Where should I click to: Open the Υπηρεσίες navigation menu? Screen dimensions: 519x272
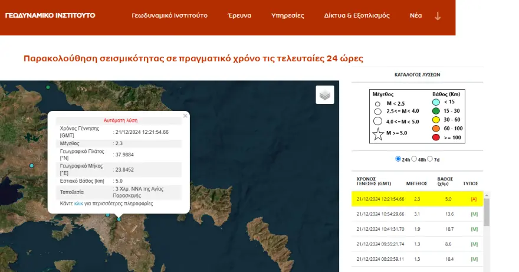coord(287,15)
